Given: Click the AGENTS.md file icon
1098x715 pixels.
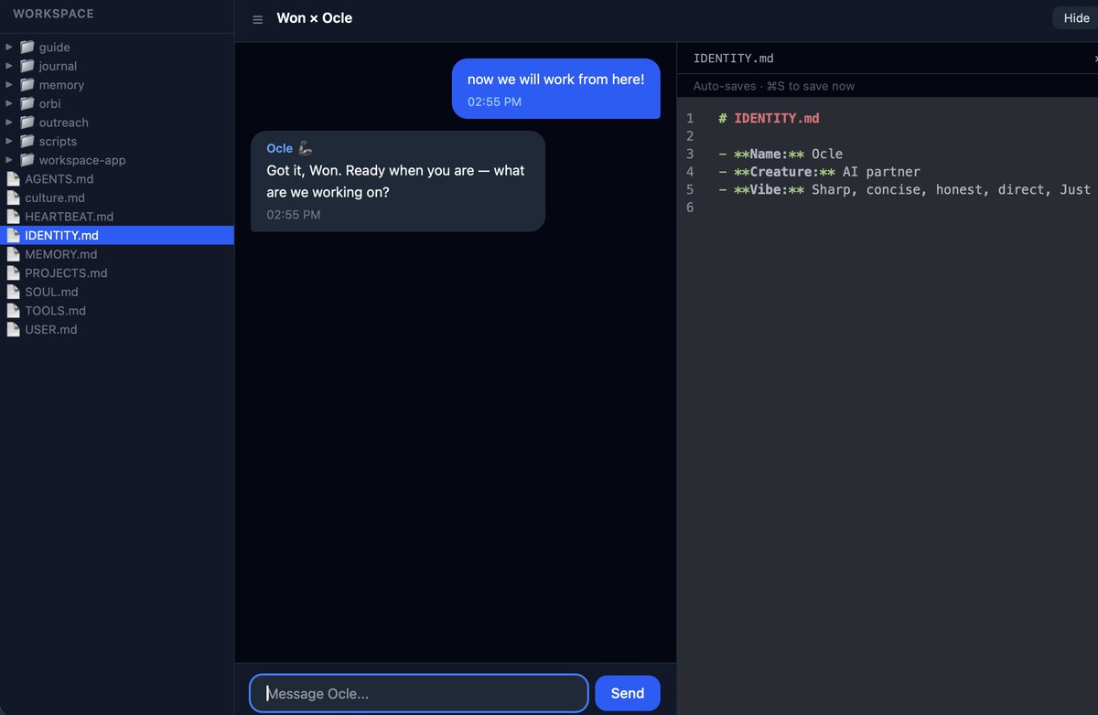Looking at the screenshot, I should click(x=13, y=178).
